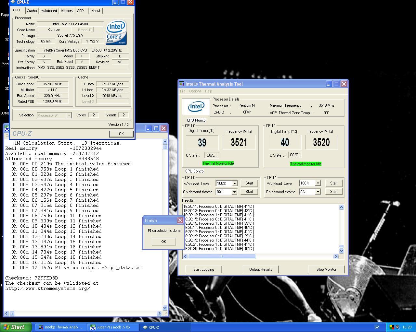Screen dimensions: 416x332
Task: Click CPU 1 Thermal Monitor Idle indicator
Action: (x=306, y=164)
